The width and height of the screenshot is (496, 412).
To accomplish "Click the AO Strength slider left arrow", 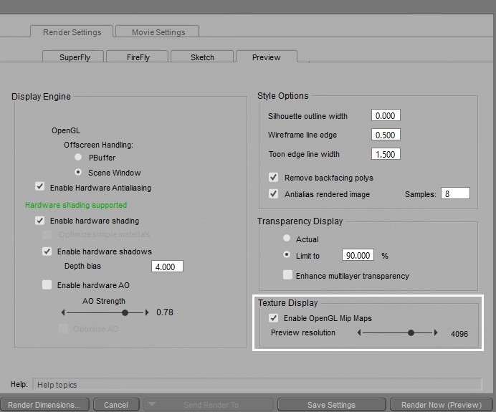I will [x=63, y=312].
